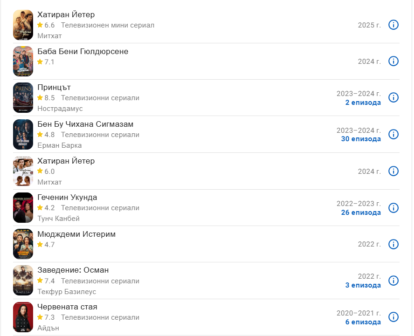Screen dimensions: 414x336
Task: Expand 6 епизода for Червената стая
Action: tap(363, 322)
